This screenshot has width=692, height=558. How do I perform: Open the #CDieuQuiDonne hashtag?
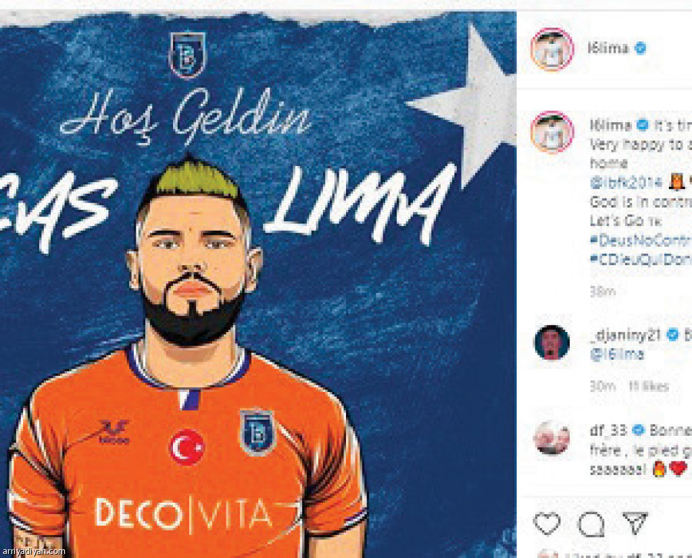(x=641, y=260)
